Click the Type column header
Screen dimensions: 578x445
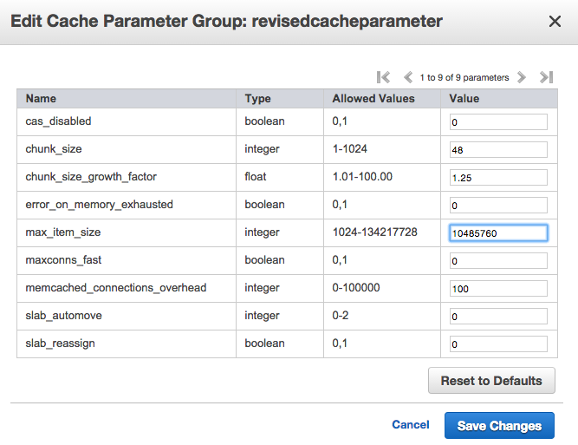[258, 99]
